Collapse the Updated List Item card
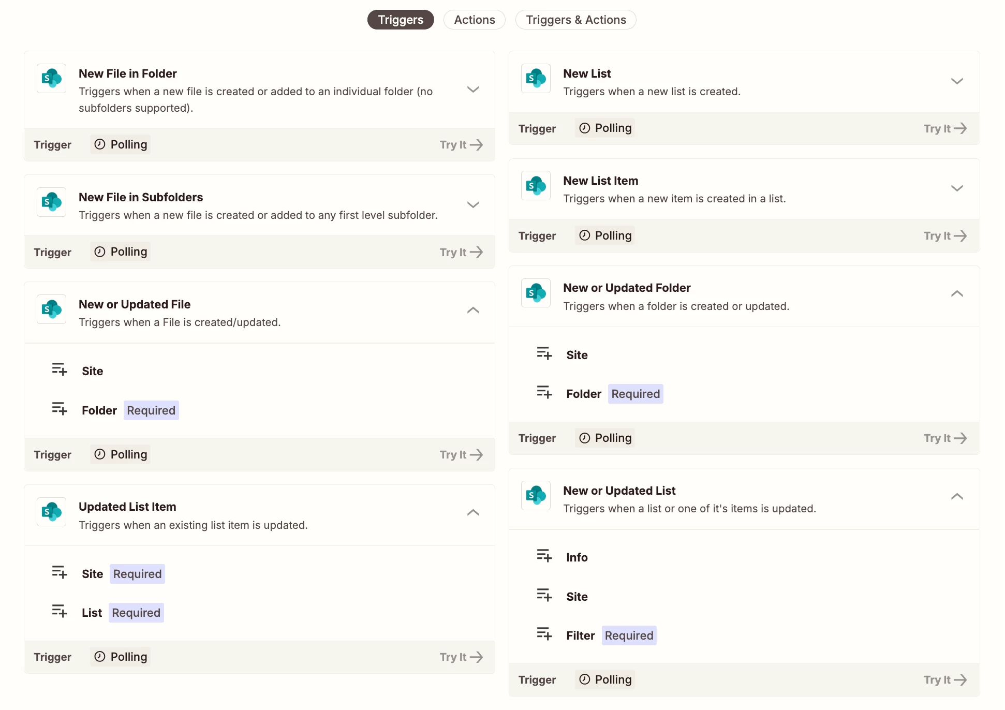This screenshot has height=710, width=1005. coord(473,512)
